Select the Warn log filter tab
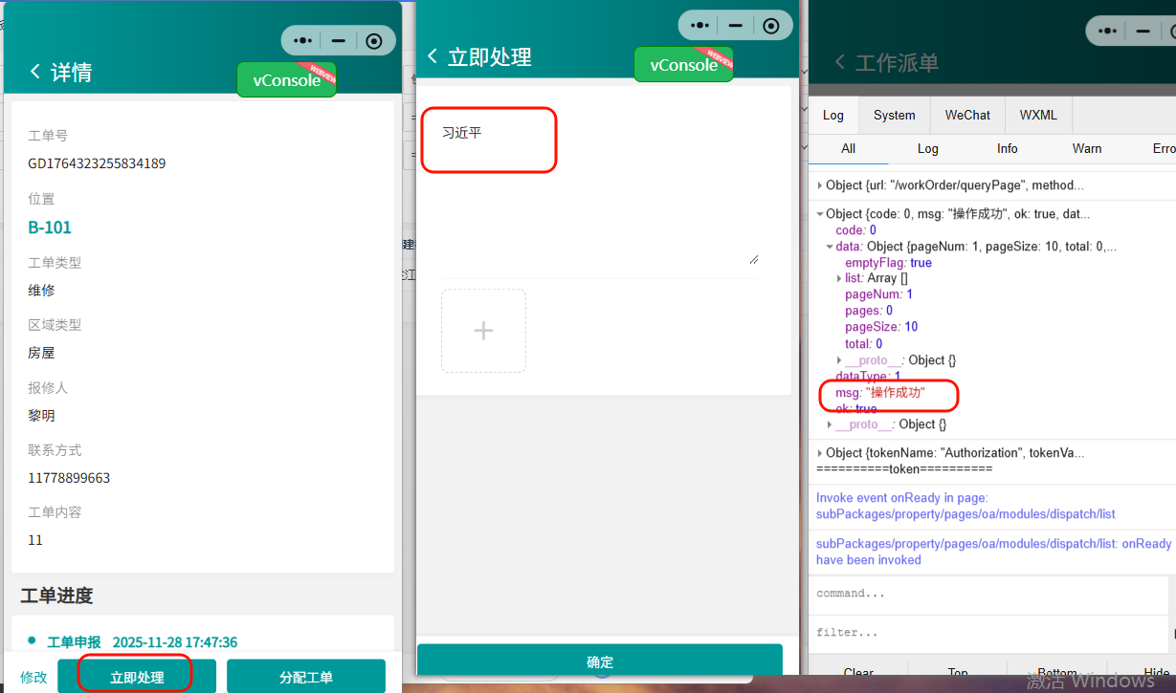The width and height of the screenshot is (1176, 693). (1087, 148)
